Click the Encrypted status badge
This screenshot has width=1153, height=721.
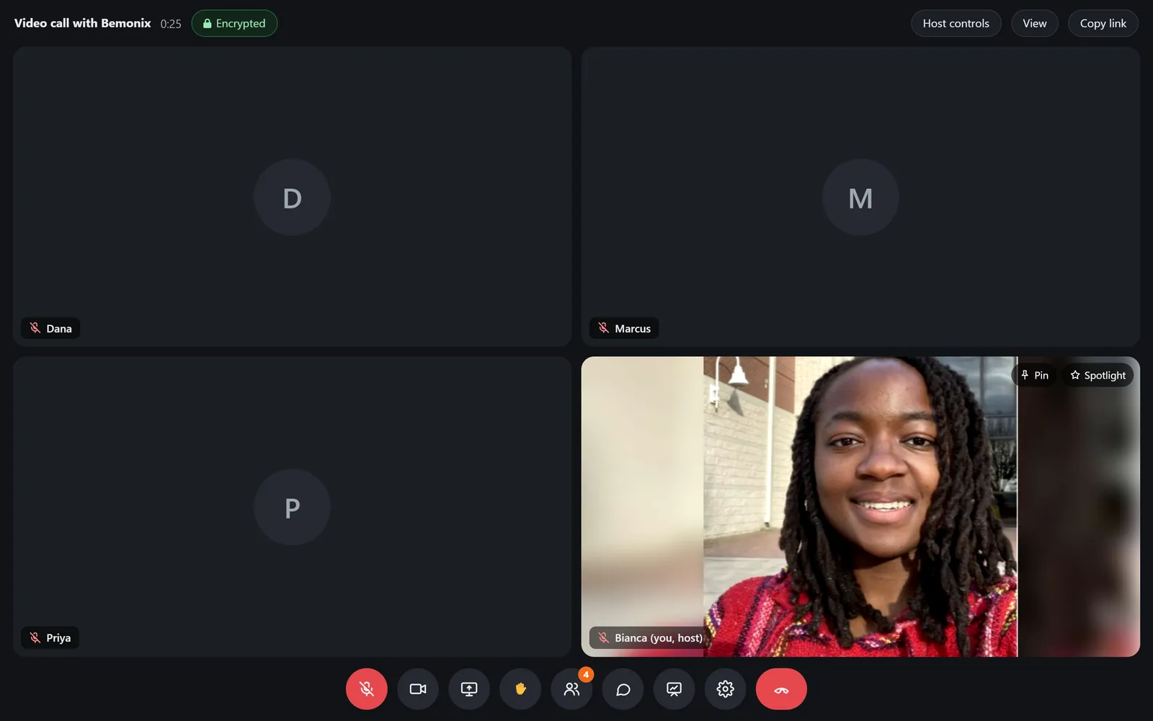[x=234, y=23]
